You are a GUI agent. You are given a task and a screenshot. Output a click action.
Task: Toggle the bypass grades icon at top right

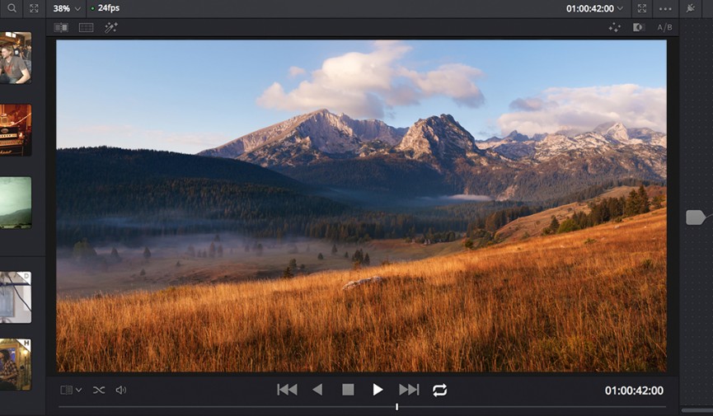click(690, 8)
